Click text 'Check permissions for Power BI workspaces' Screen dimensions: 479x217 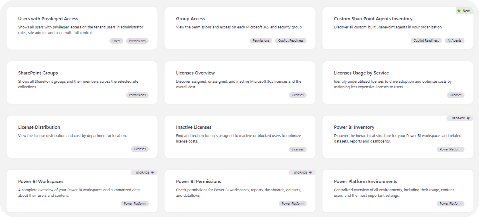[x=238, y=193]
